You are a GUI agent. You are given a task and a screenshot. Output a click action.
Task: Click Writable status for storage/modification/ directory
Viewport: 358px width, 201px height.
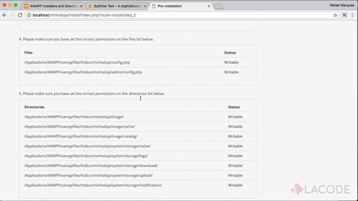point(235,185)
